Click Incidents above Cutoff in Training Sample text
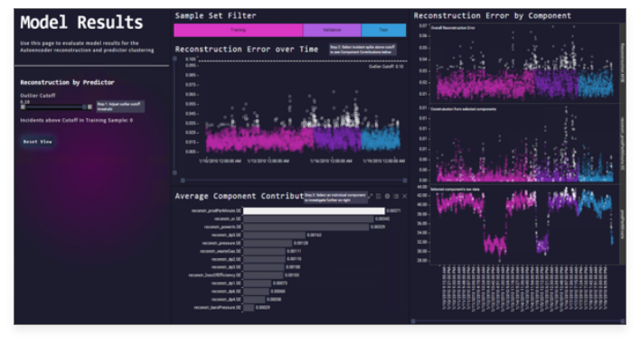 (x=76, y=120)
